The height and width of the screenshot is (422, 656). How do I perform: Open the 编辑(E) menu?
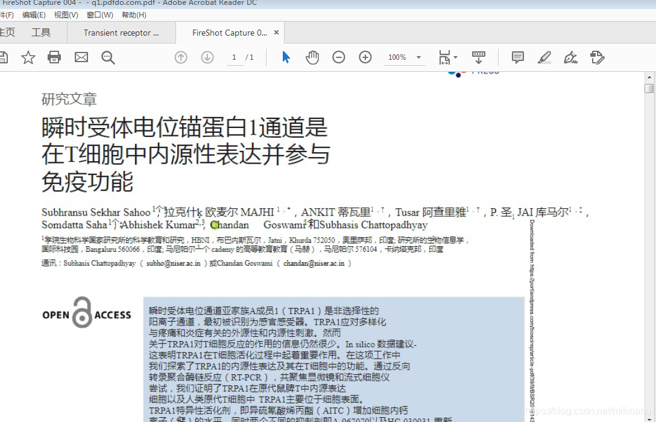pos(34,15)
